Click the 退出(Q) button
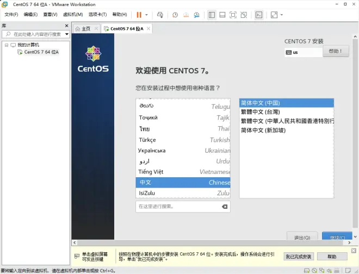Viewport: 359px width, 274px height. tap(302, 236)
